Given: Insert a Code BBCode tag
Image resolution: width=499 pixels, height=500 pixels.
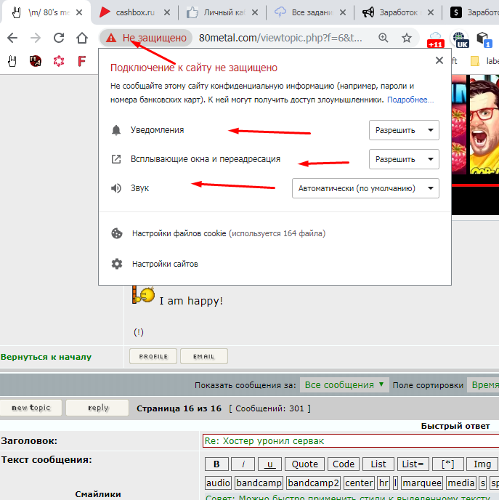Looking at the screenshot, I should [344, 464].
